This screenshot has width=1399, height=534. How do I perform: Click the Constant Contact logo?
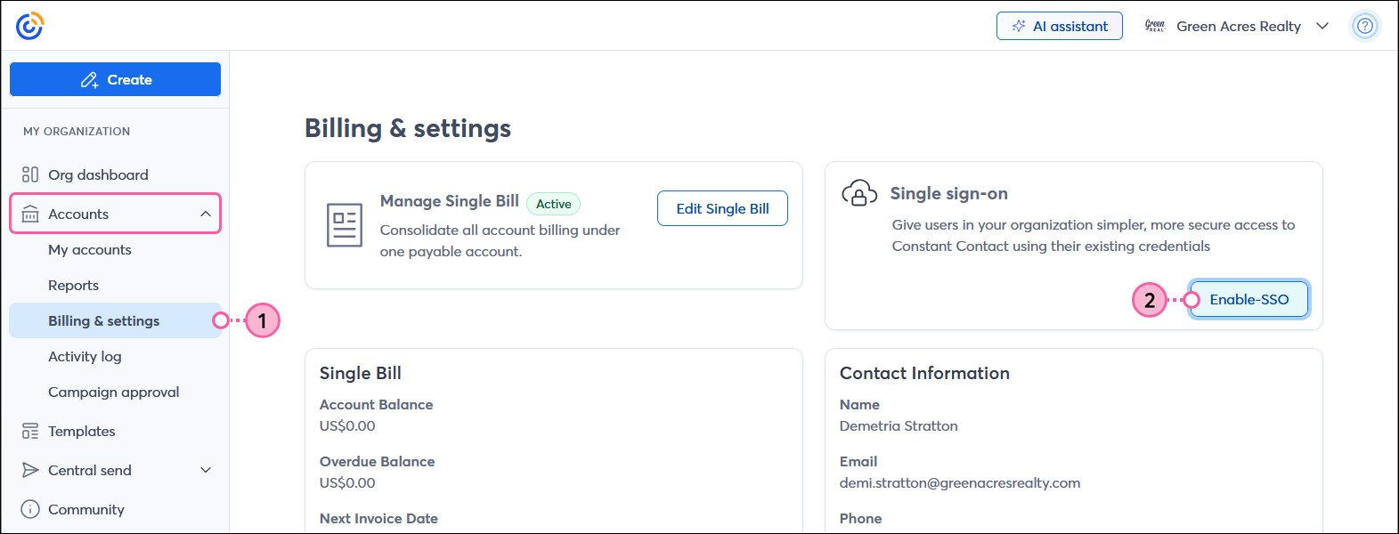pos(29,26)
